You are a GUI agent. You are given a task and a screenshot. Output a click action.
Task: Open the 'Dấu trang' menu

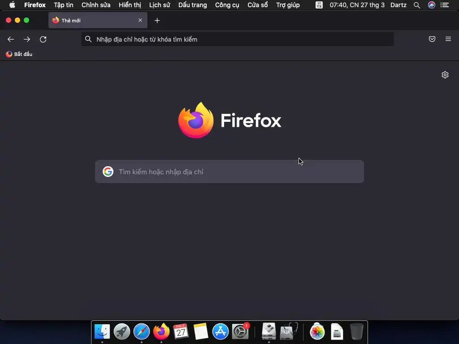(193, 5)
